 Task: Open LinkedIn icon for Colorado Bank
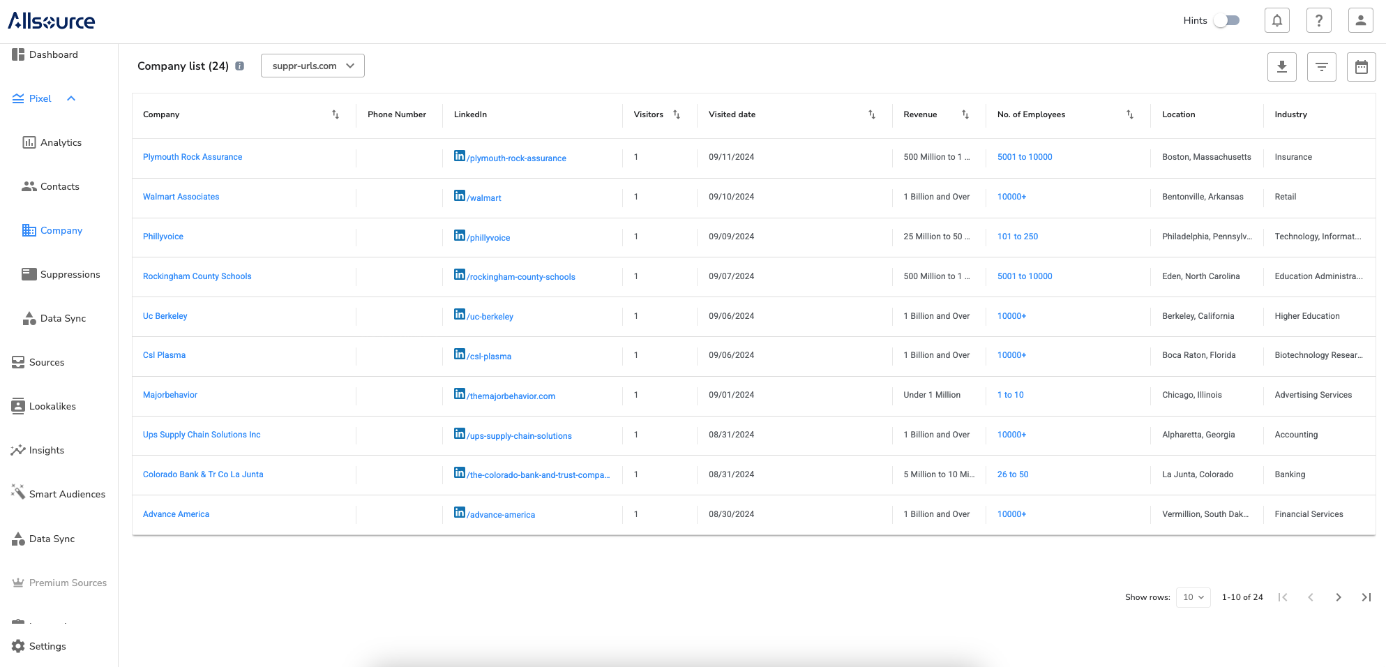[460, 473]
